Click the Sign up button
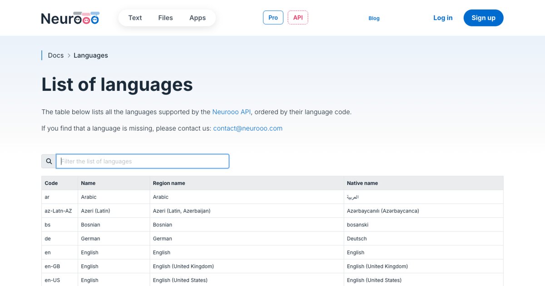Screen dimensions: 545x286 pyautogui.click(x=483, y=18)
